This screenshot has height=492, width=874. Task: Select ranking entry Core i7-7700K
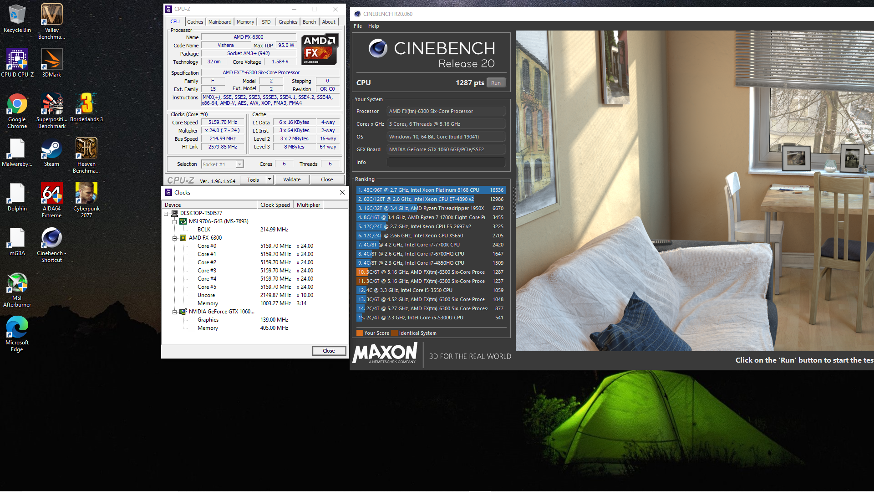431,245
